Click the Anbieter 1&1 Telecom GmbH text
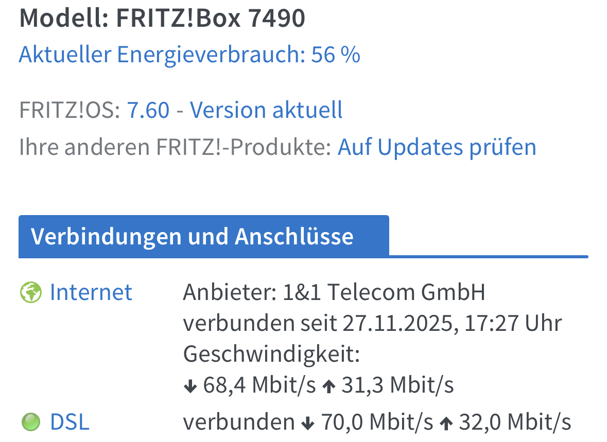This screenshot has width=607, height=442. (x=334, y=292)
